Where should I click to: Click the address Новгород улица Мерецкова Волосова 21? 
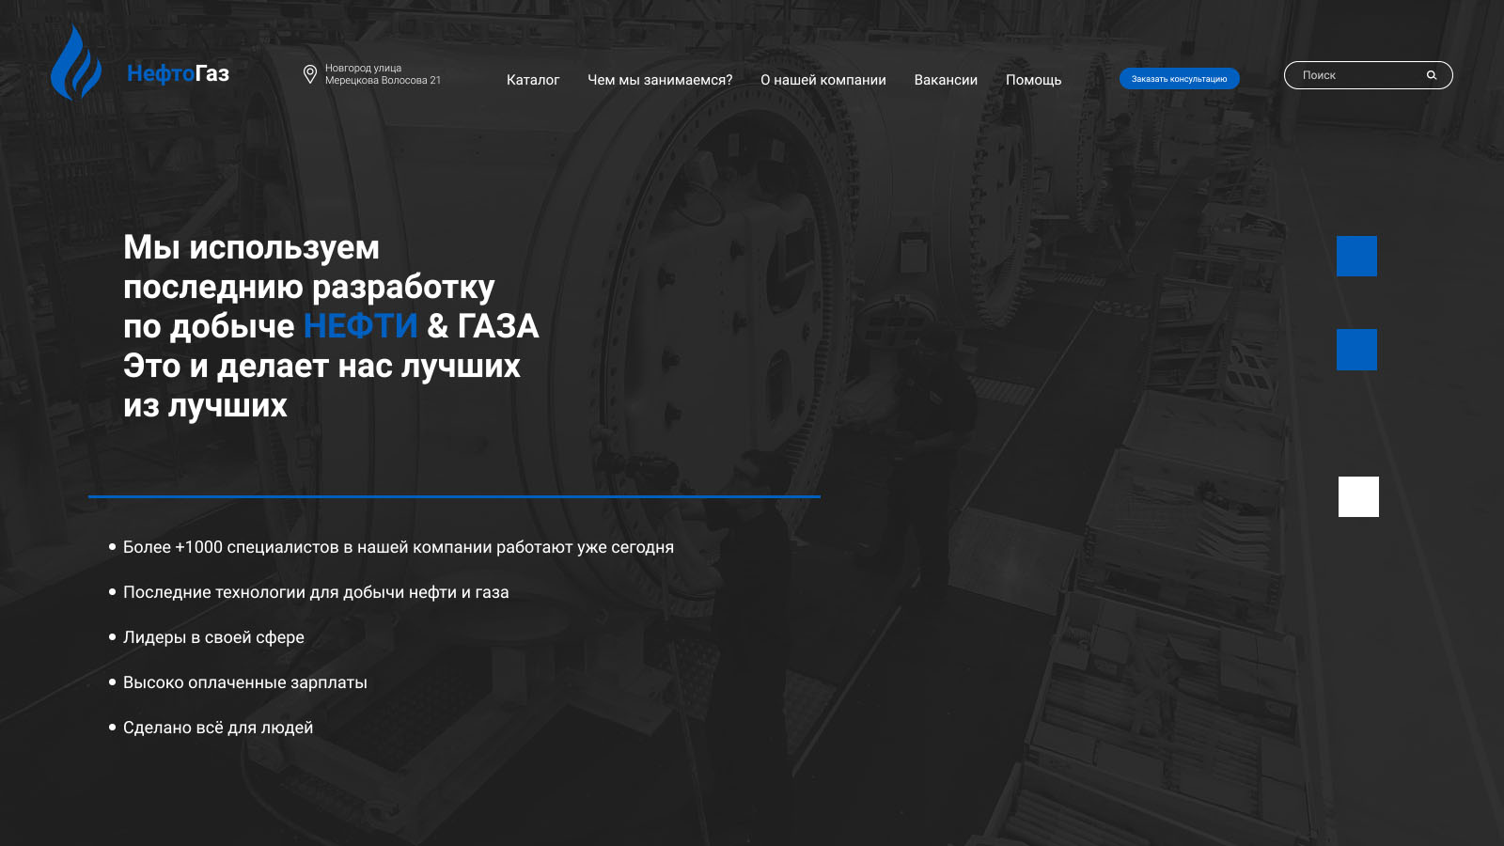(x=383, y=74)
